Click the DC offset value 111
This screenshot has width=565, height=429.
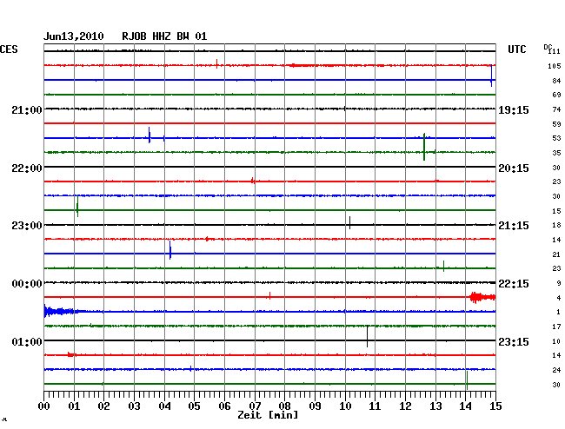point(555,51)
